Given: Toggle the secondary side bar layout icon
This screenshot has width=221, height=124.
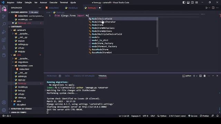Looking at the screenshot, I should click(x=192, y=2).
